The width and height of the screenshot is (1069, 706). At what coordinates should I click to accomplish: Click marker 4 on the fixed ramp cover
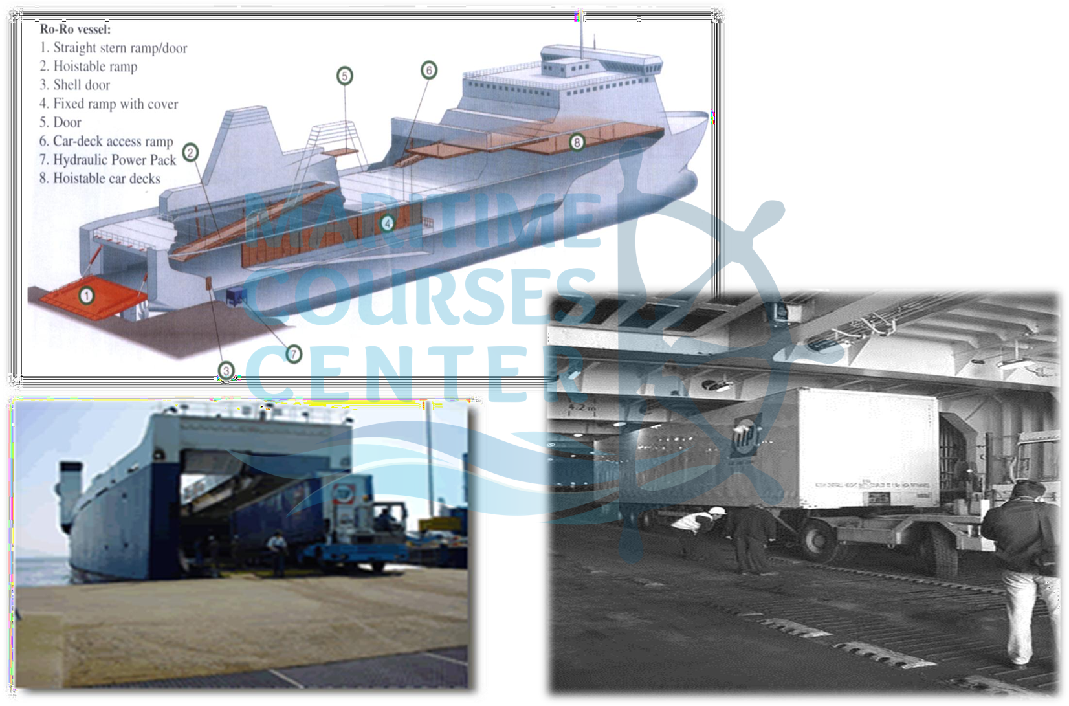(387, 222)
